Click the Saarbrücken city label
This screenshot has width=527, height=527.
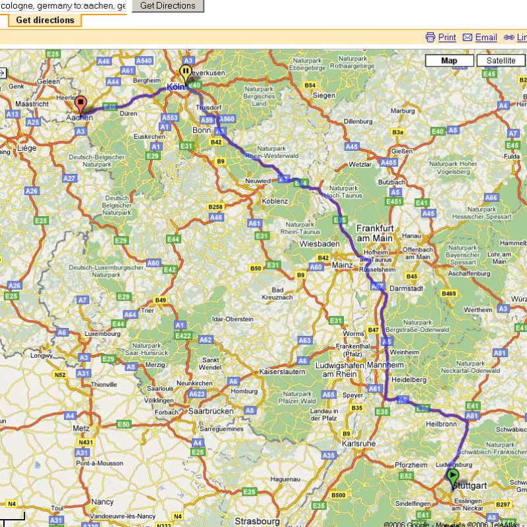211,410
